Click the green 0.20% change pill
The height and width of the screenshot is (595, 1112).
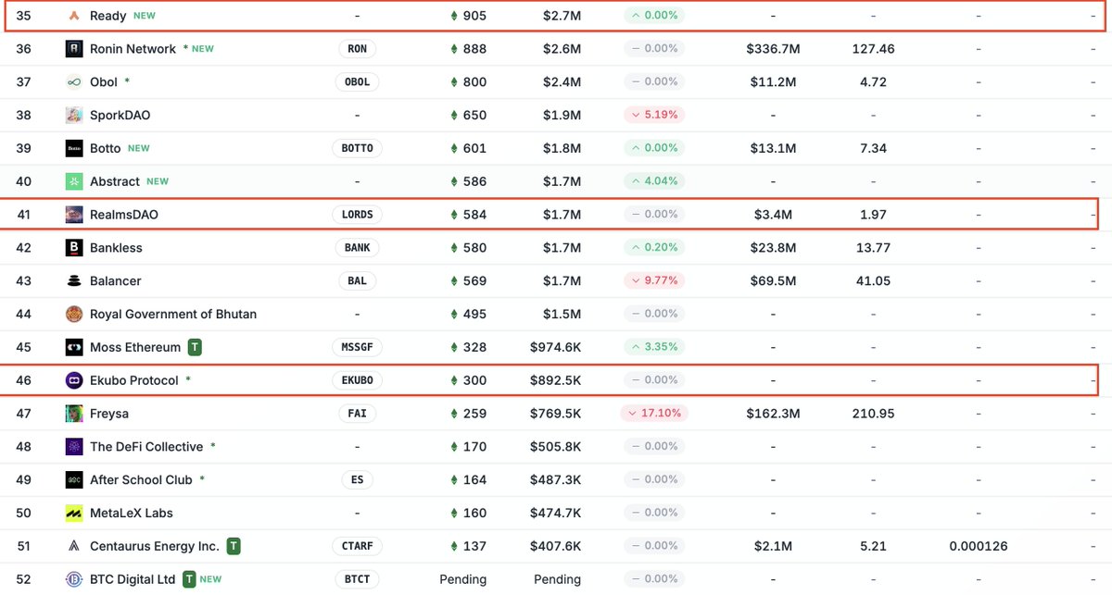click(x=654, y=248)
